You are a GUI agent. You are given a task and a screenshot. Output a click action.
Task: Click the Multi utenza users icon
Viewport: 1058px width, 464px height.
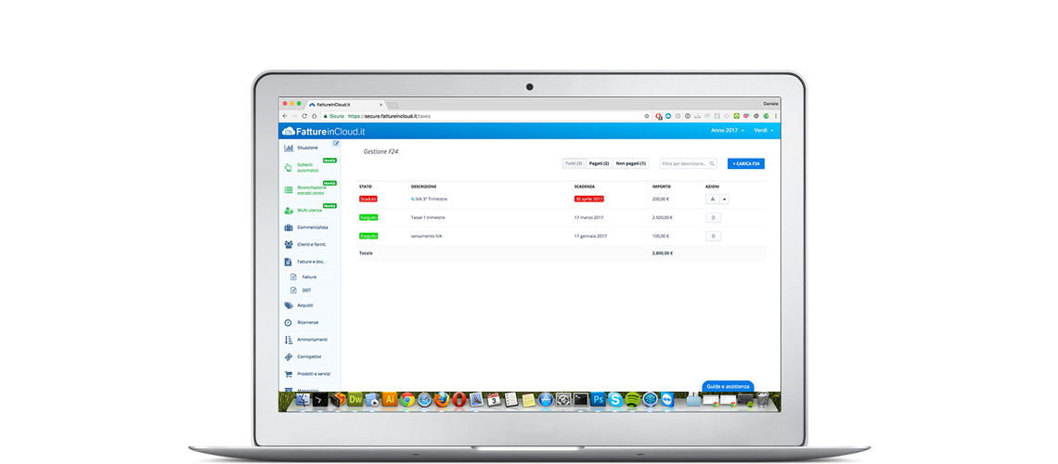point(289,211)
